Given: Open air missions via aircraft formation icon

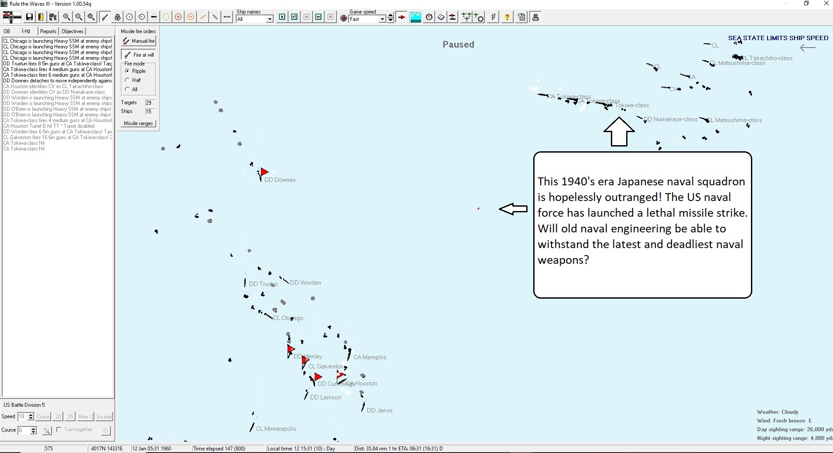Looking at the screenshot, I should click(x=466, y=17).
